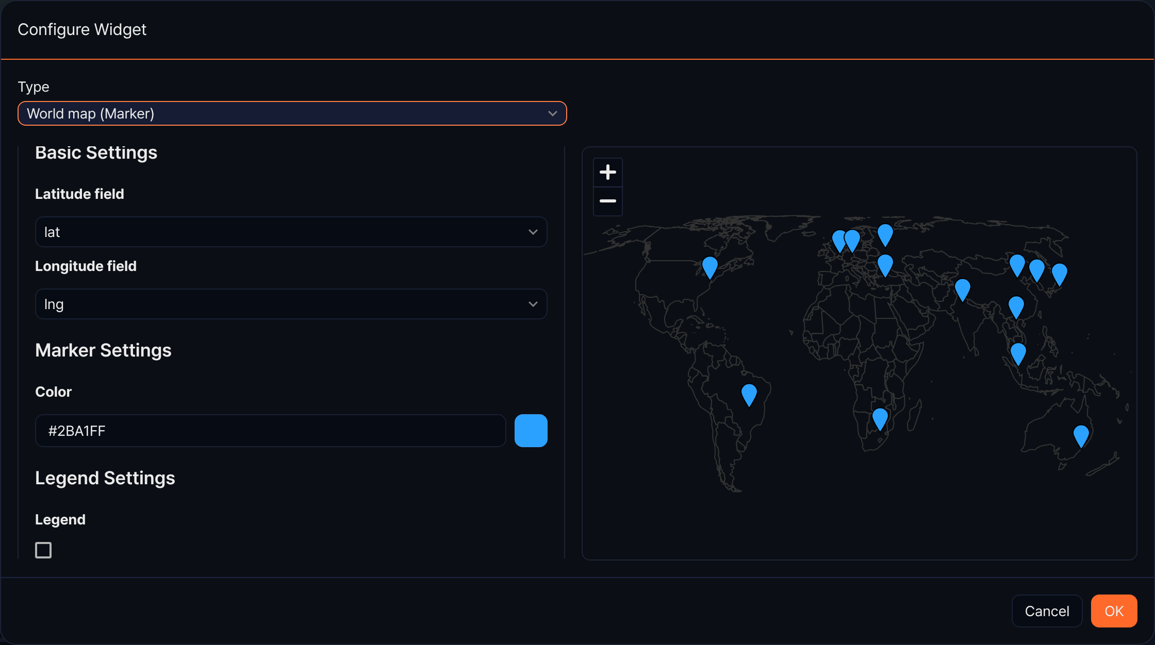Open the Latitude field dropdown
Screen dimensions: 1155x645
tap(291, 232)
